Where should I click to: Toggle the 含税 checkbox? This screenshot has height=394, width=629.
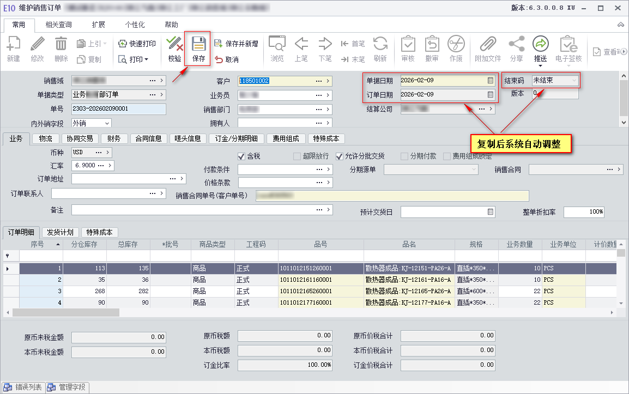(242, 156)
